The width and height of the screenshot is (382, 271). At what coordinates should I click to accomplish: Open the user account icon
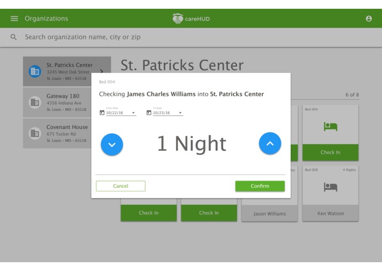[x=369, y=19]
